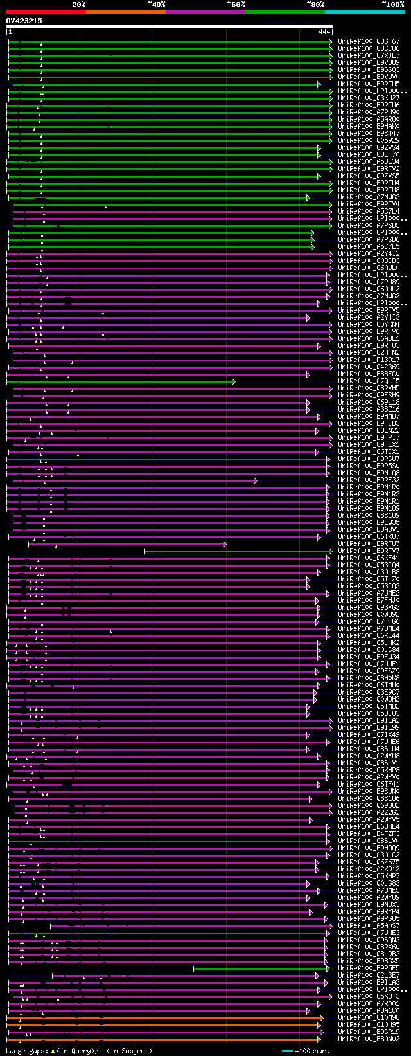Select the UniRef100_Q69L18 entry
The width and height of the screenshot is (411, 1056).
[x=369, y=403]
